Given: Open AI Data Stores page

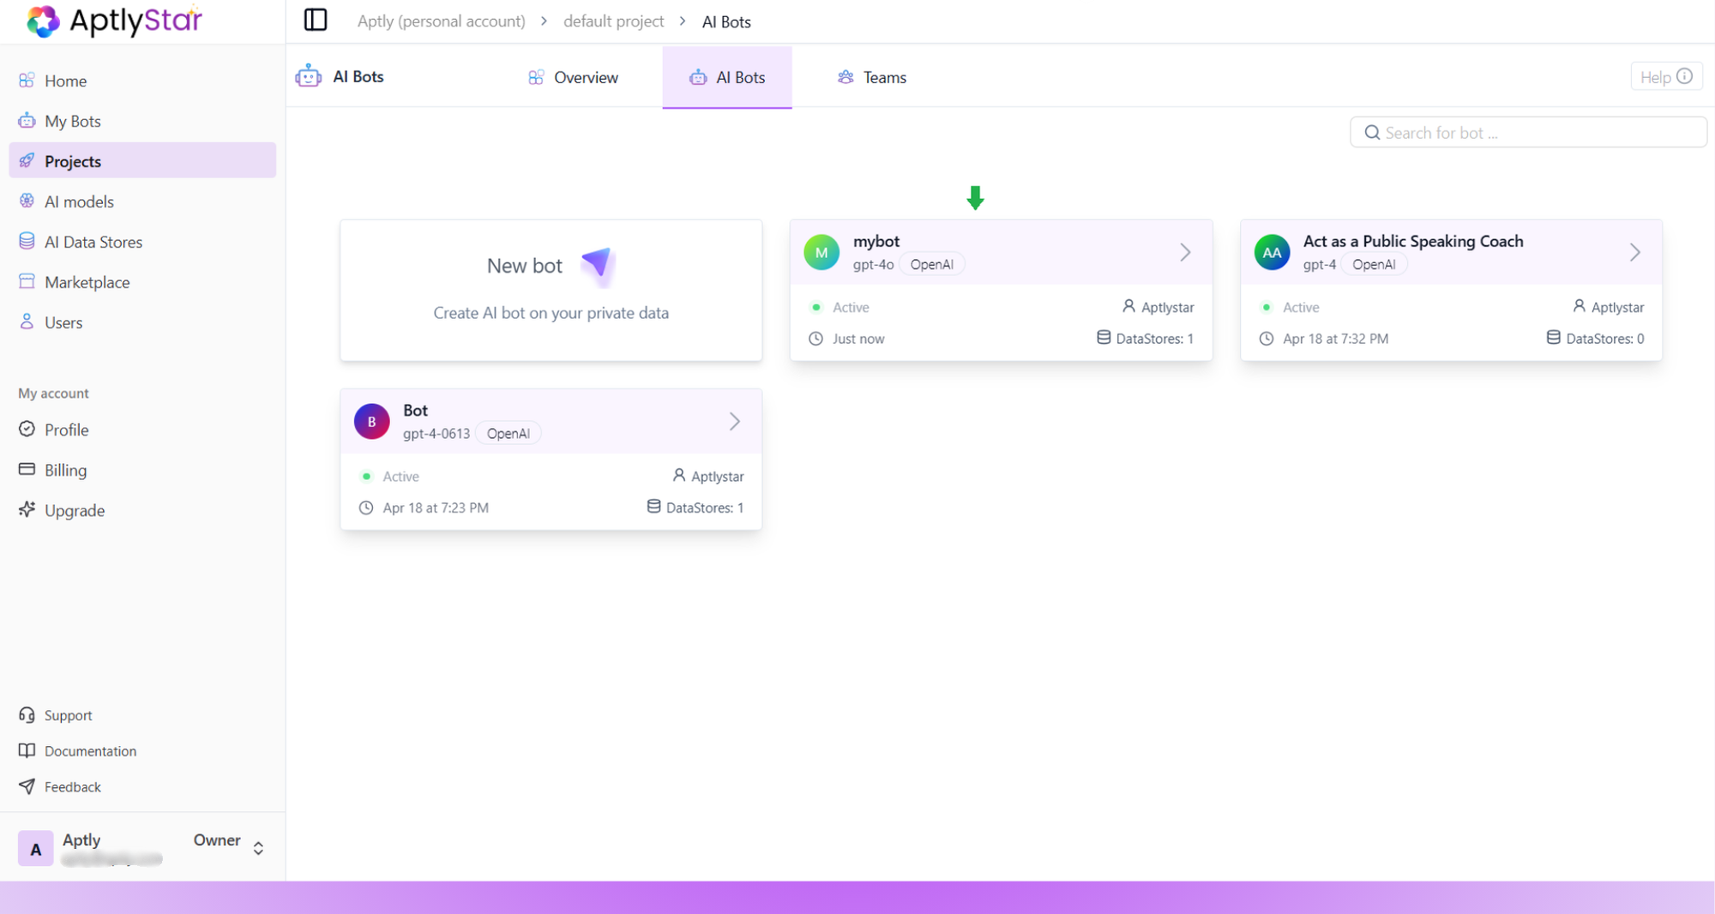Looking at the screenshot, I should pos(142,242).
